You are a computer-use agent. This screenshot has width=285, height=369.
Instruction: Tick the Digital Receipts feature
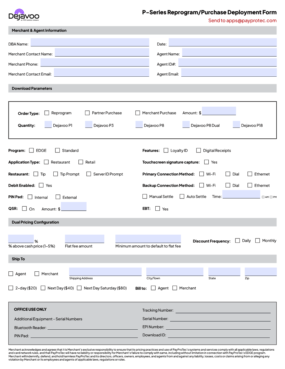click(x=199, y=150)
